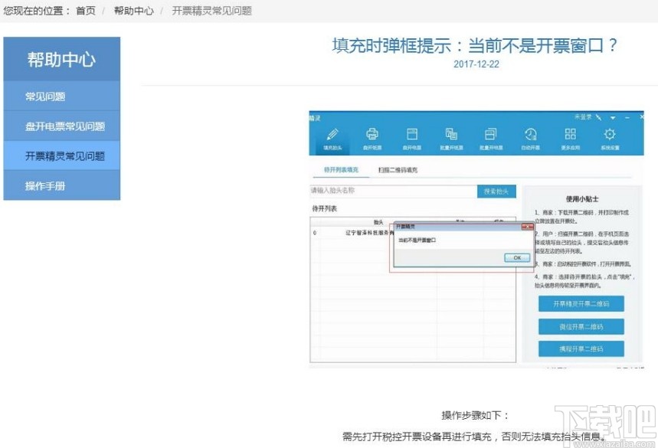Select the 批量开纸票 icon
This screenshot has height=448, width=658.
451,134
